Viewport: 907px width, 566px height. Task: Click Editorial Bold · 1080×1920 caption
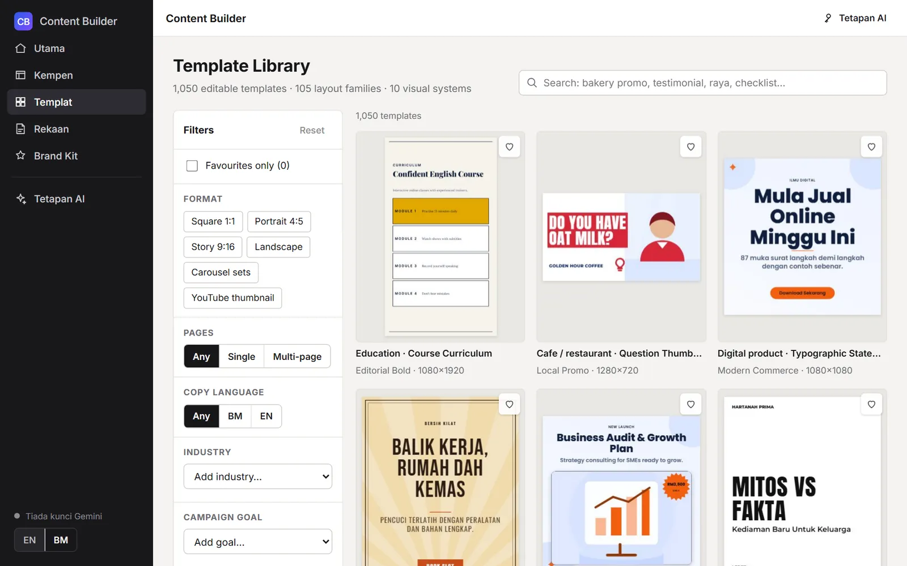point(410,370)
